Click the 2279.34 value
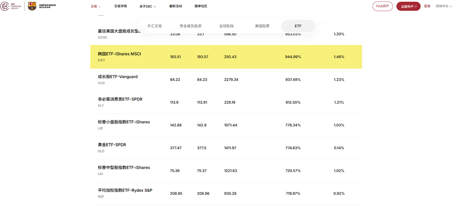 point(231,80)
